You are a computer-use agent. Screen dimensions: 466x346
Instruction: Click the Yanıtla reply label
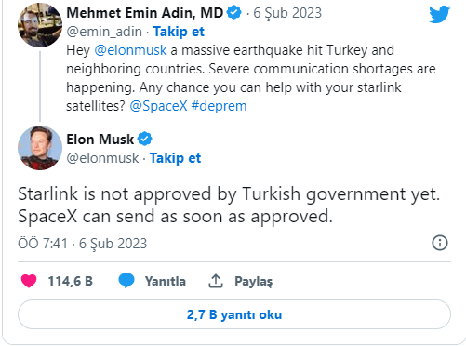(x=166, y=281)
